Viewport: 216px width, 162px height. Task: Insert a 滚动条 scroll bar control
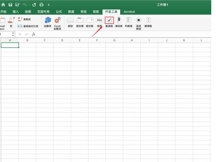click(x=119, y=22)
